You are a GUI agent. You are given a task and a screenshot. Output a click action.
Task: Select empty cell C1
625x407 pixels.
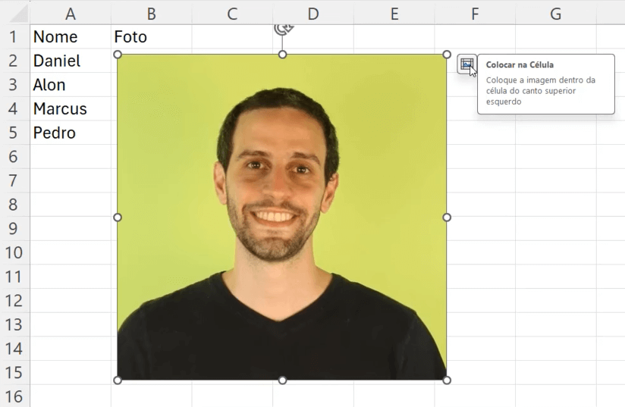click(232, 36)
